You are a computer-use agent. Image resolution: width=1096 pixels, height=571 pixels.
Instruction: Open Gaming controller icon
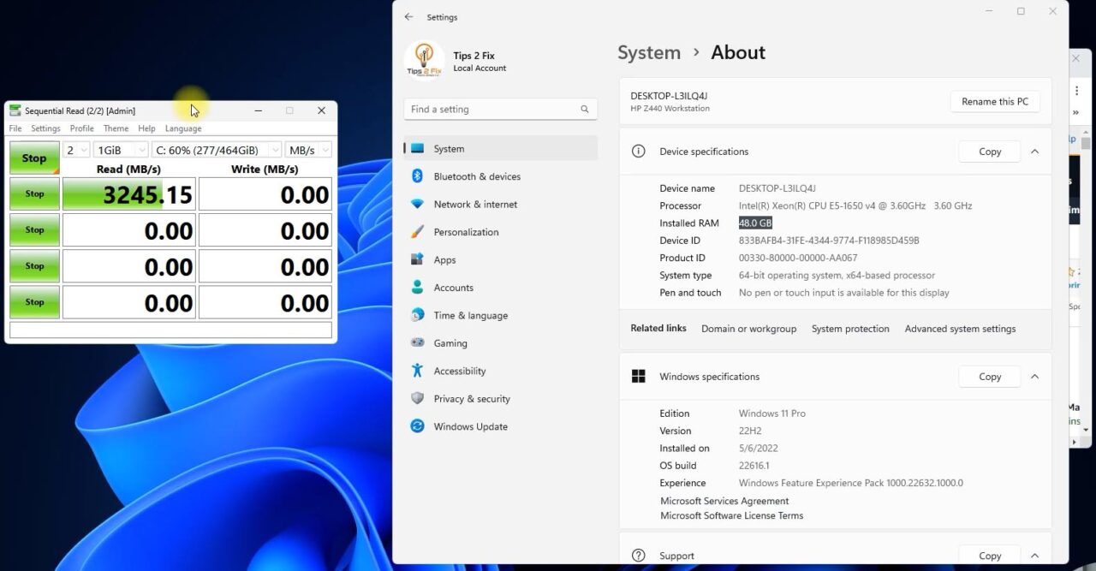coord(417,343)
